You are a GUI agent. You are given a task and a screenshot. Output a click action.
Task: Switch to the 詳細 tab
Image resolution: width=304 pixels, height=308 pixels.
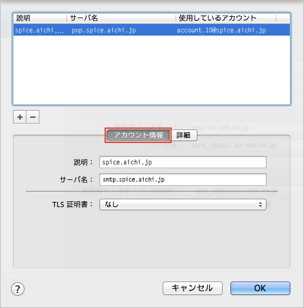click(x=183, y=135)
